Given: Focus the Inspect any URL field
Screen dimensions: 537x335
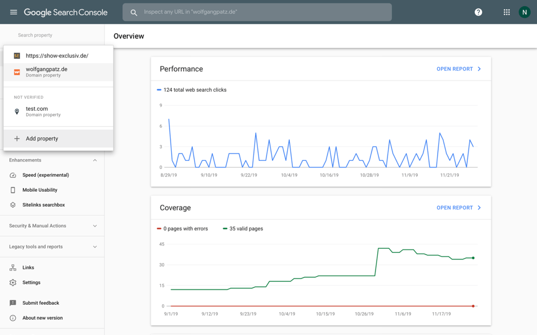Looking at the screenshot, I should 257,13.
